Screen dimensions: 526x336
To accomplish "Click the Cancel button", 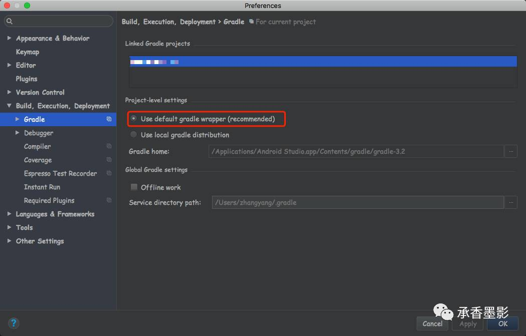I will click(x=432, y=323).
